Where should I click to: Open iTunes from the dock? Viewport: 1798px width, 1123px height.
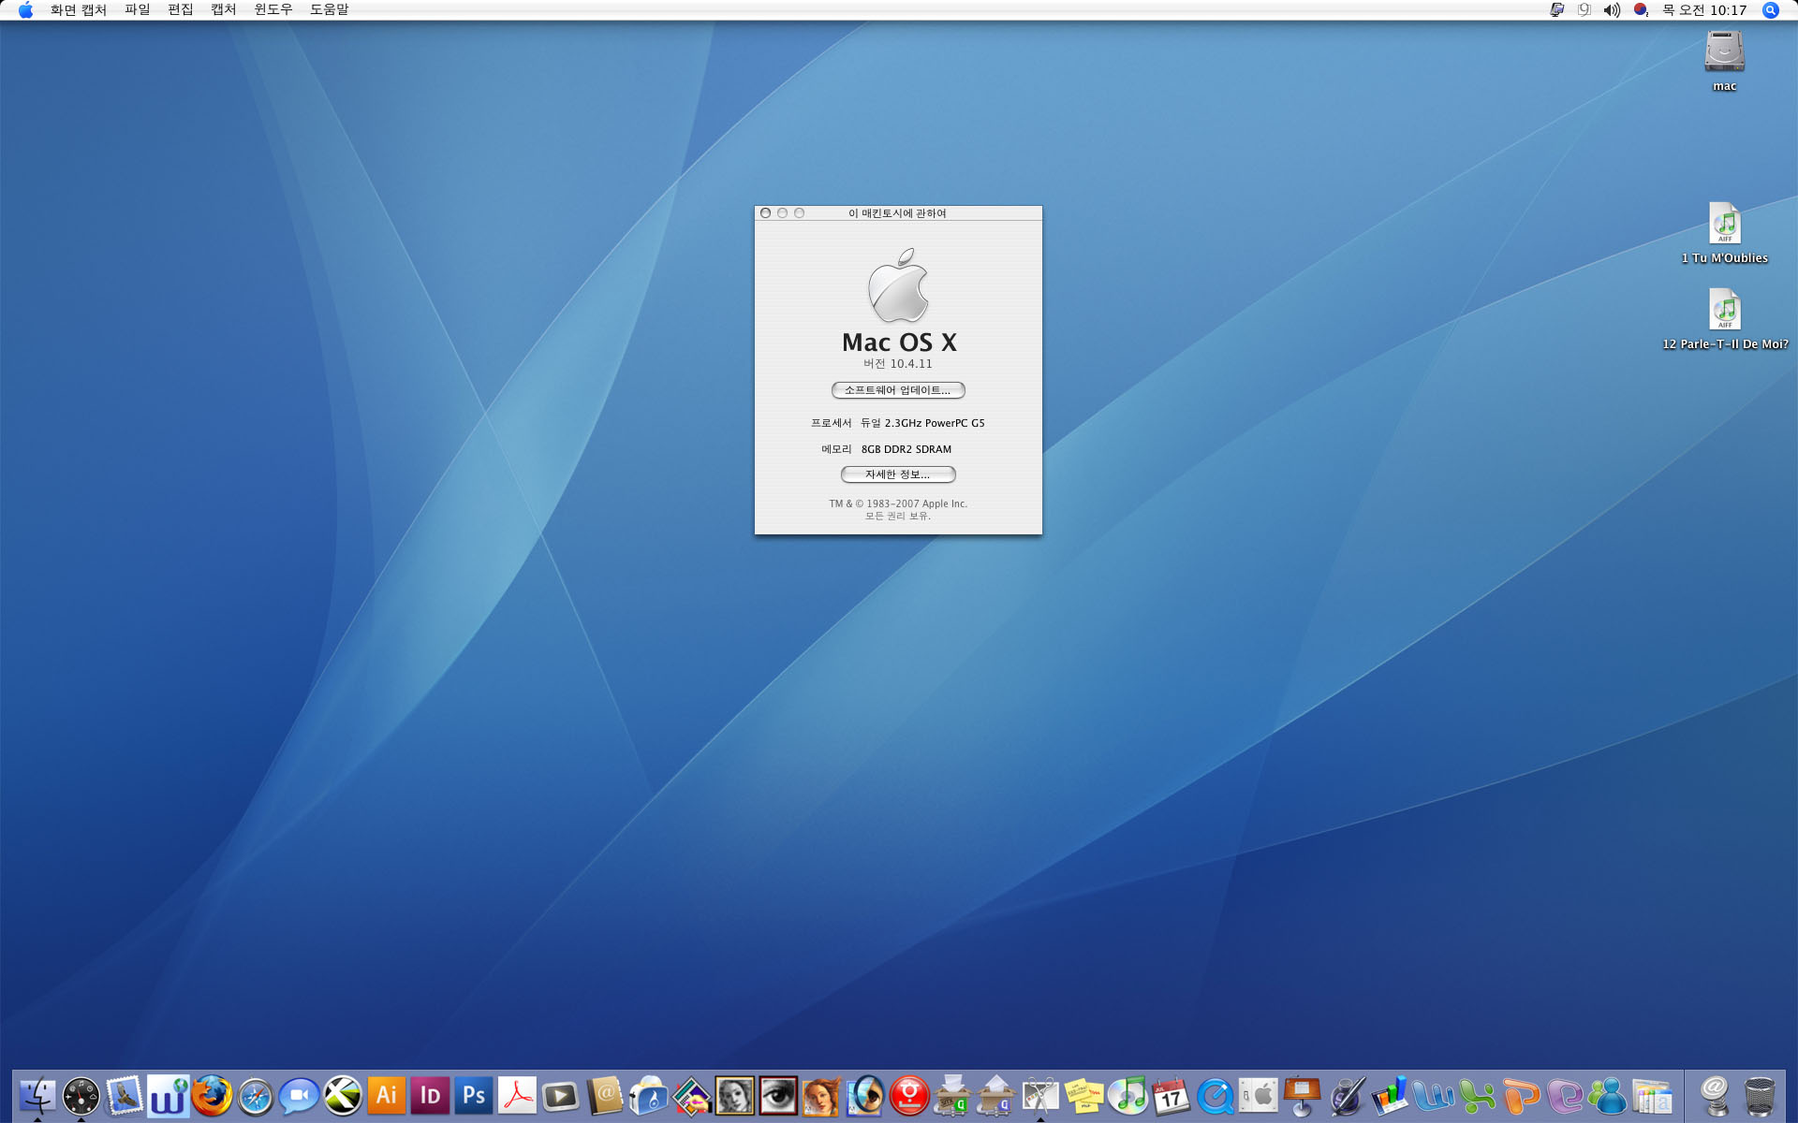point(1127,1095)
